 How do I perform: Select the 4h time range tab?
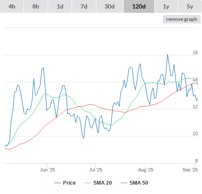[x=12, y=6]
